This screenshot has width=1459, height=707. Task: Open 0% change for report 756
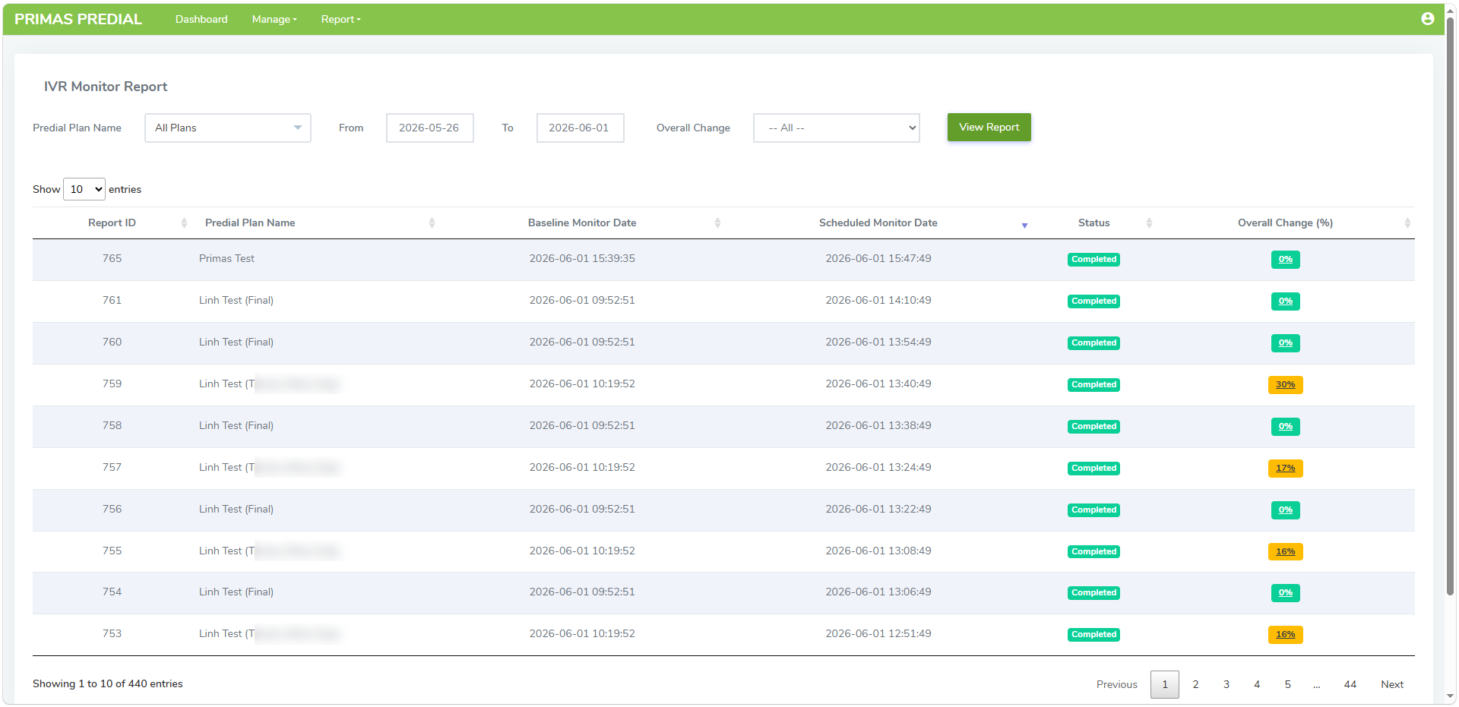click(x=1285, y=510)
